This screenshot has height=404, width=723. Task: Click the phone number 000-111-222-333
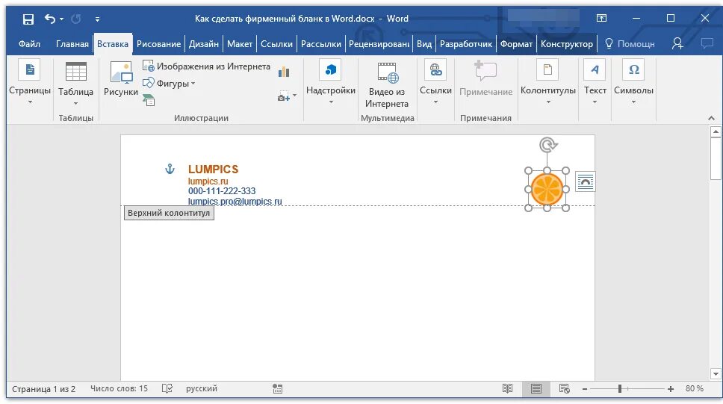point(222,191)
